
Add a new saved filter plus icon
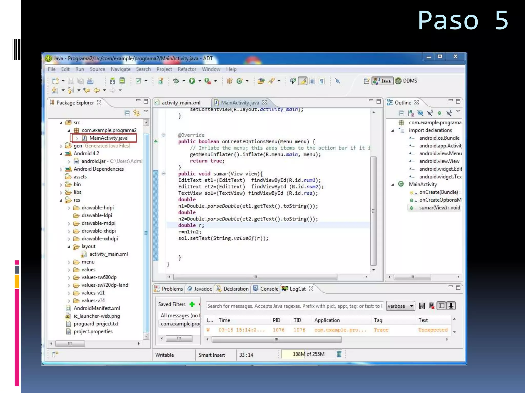(x=192, y=304)
